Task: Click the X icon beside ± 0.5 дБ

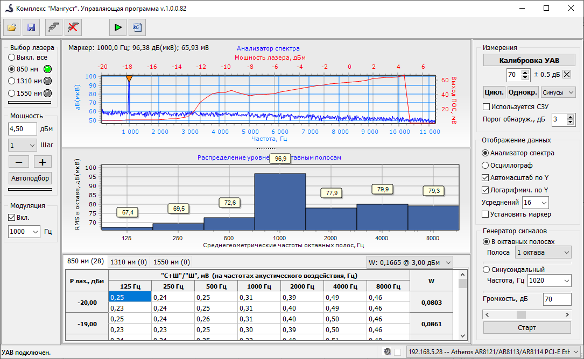Action: tap(567, 74)
